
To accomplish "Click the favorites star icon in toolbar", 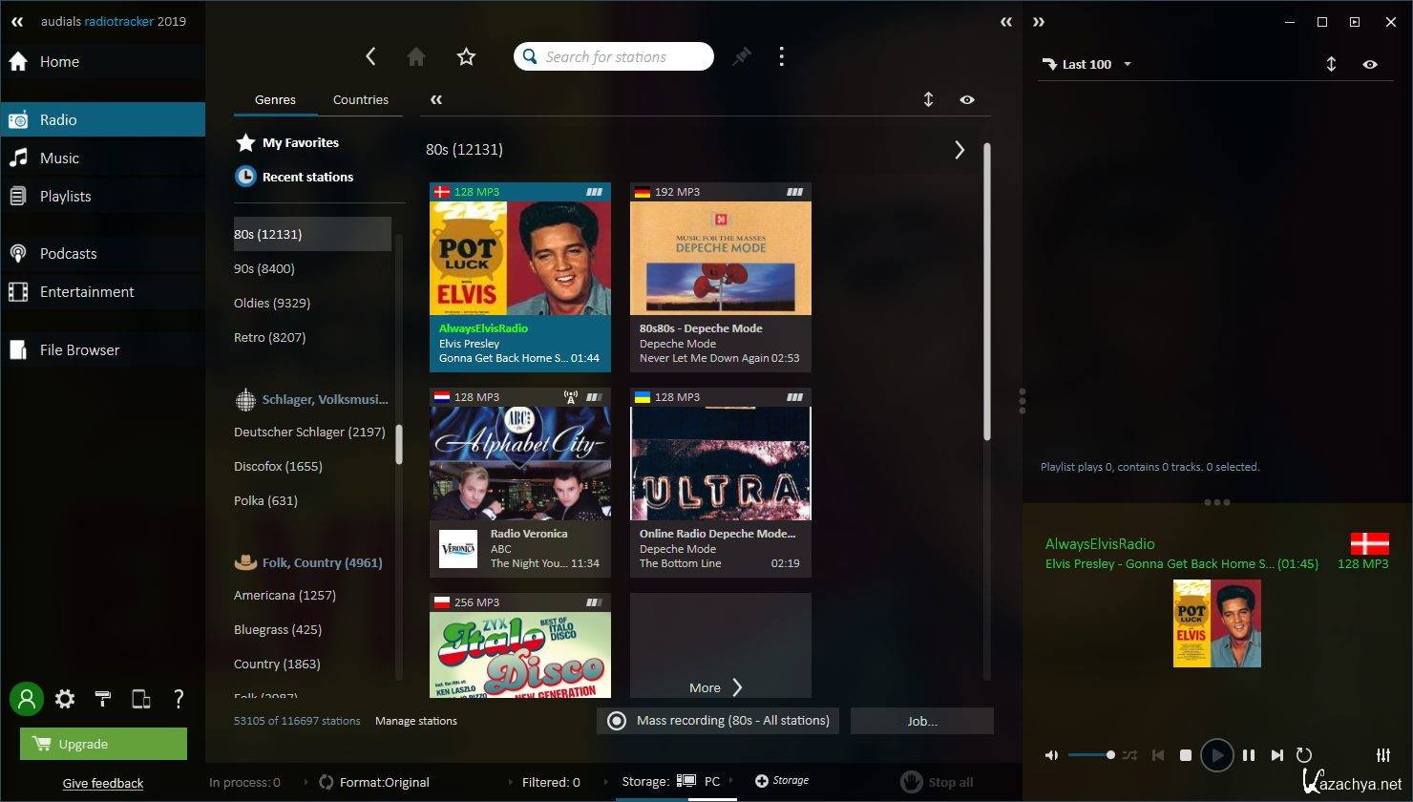I will [466, 57].
